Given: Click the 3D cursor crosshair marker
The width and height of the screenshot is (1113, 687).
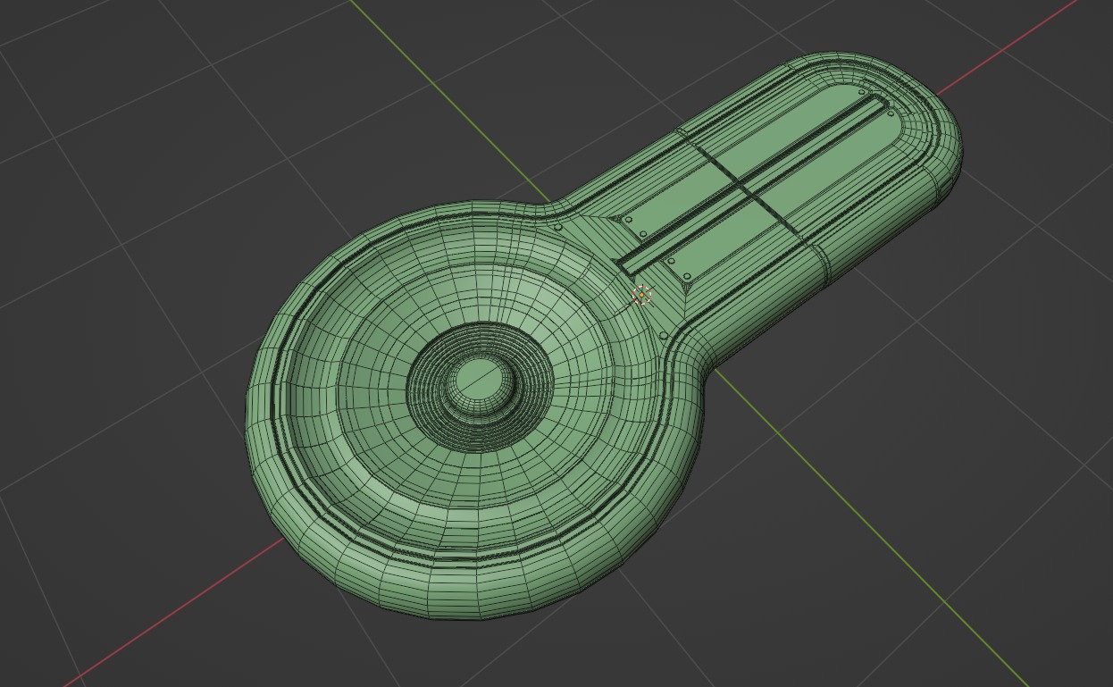Looking at the screenshot, I should pos(641,295).
